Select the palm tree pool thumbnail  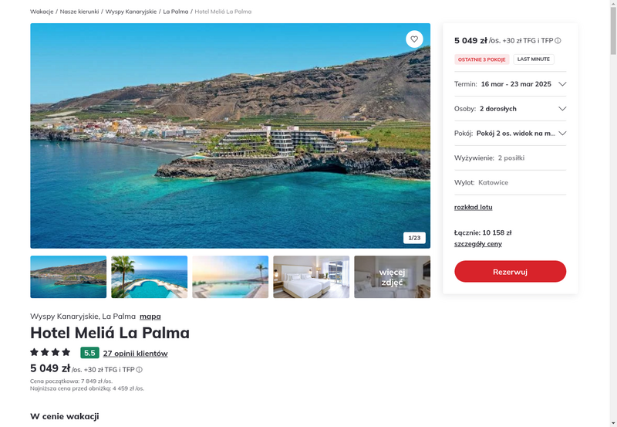point(149,277)
